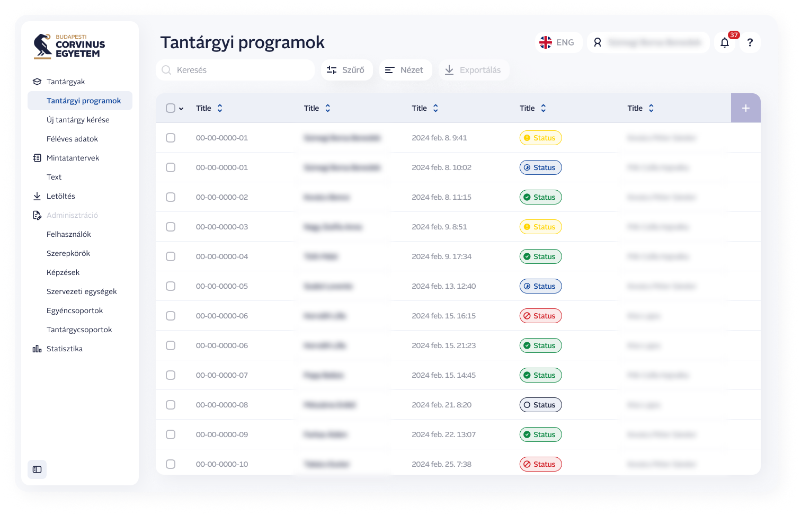Viewport: 801px width, 515px height.
Task: Click the Mintatantervek list icon
Action: 37,158
